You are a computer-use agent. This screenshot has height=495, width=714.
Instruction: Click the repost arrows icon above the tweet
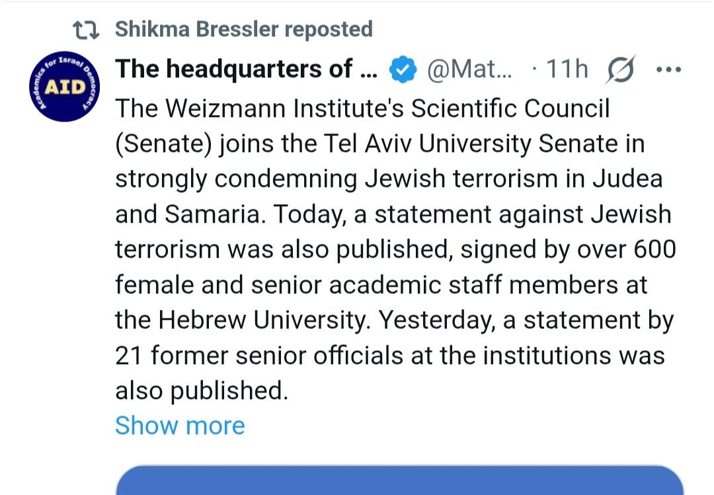pyautogui.click(x=85, y=30)
